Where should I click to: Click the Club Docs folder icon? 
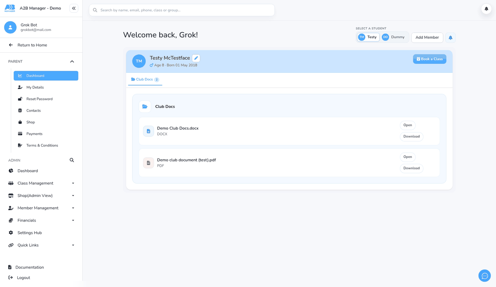pos(145,107)
